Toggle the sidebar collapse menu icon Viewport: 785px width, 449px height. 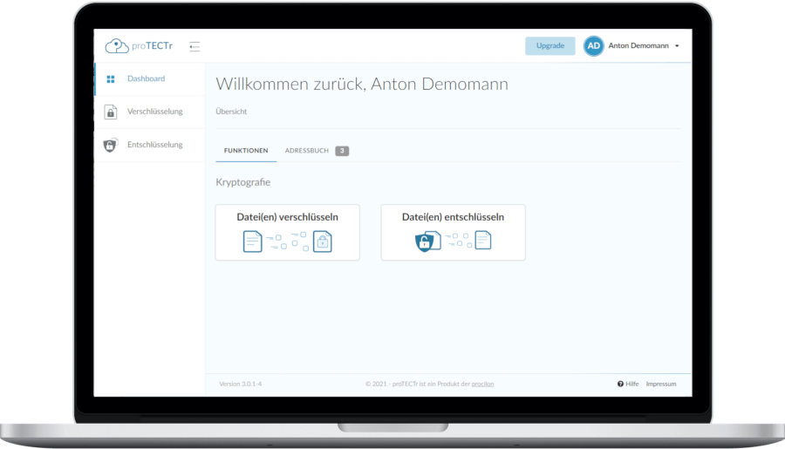tap(195, 46)
